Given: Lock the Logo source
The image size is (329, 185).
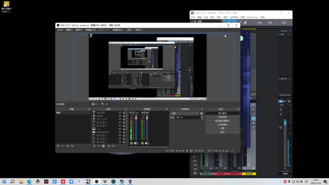Looking at the screenshot, I should (124, 129).
